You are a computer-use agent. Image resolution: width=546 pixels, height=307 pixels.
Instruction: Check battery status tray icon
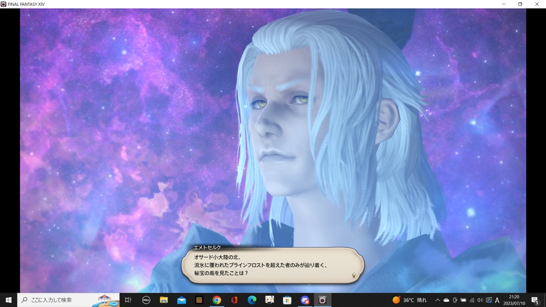pyautogui.click(x=463, y=300)
